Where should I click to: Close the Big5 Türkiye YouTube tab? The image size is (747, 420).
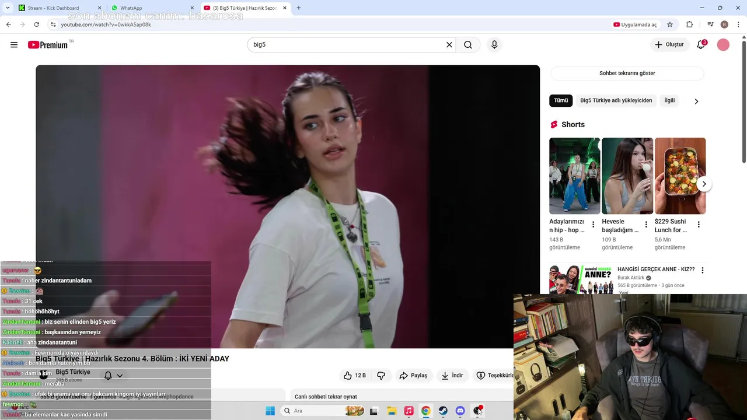click(x=285, y=8)
